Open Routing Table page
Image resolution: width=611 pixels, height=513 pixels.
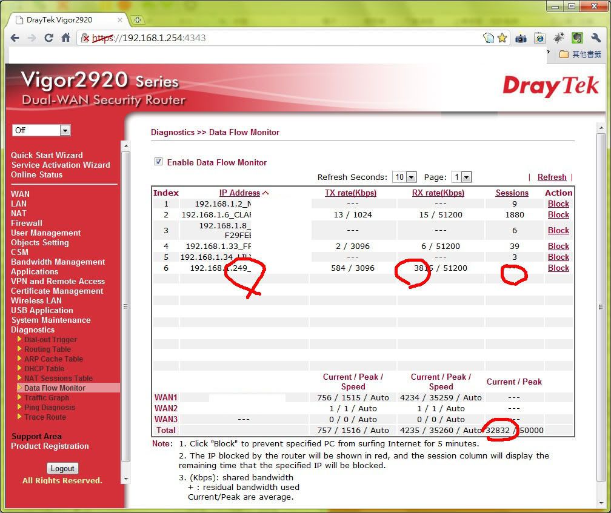coord(47,349)
